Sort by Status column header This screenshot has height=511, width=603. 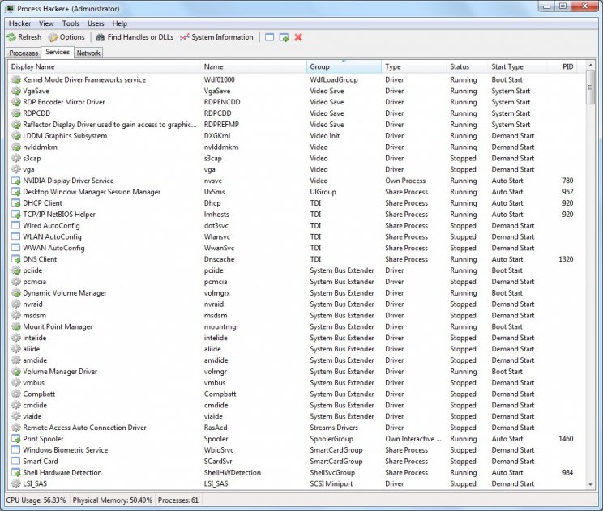pyautogui.click(x=468, y=66)
